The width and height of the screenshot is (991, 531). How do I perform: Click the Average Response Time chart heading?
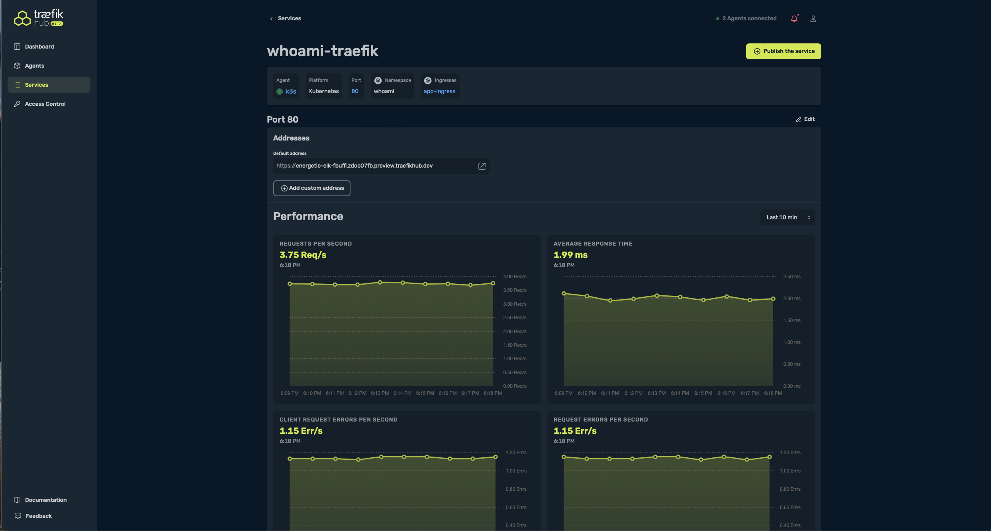[593, 244]
